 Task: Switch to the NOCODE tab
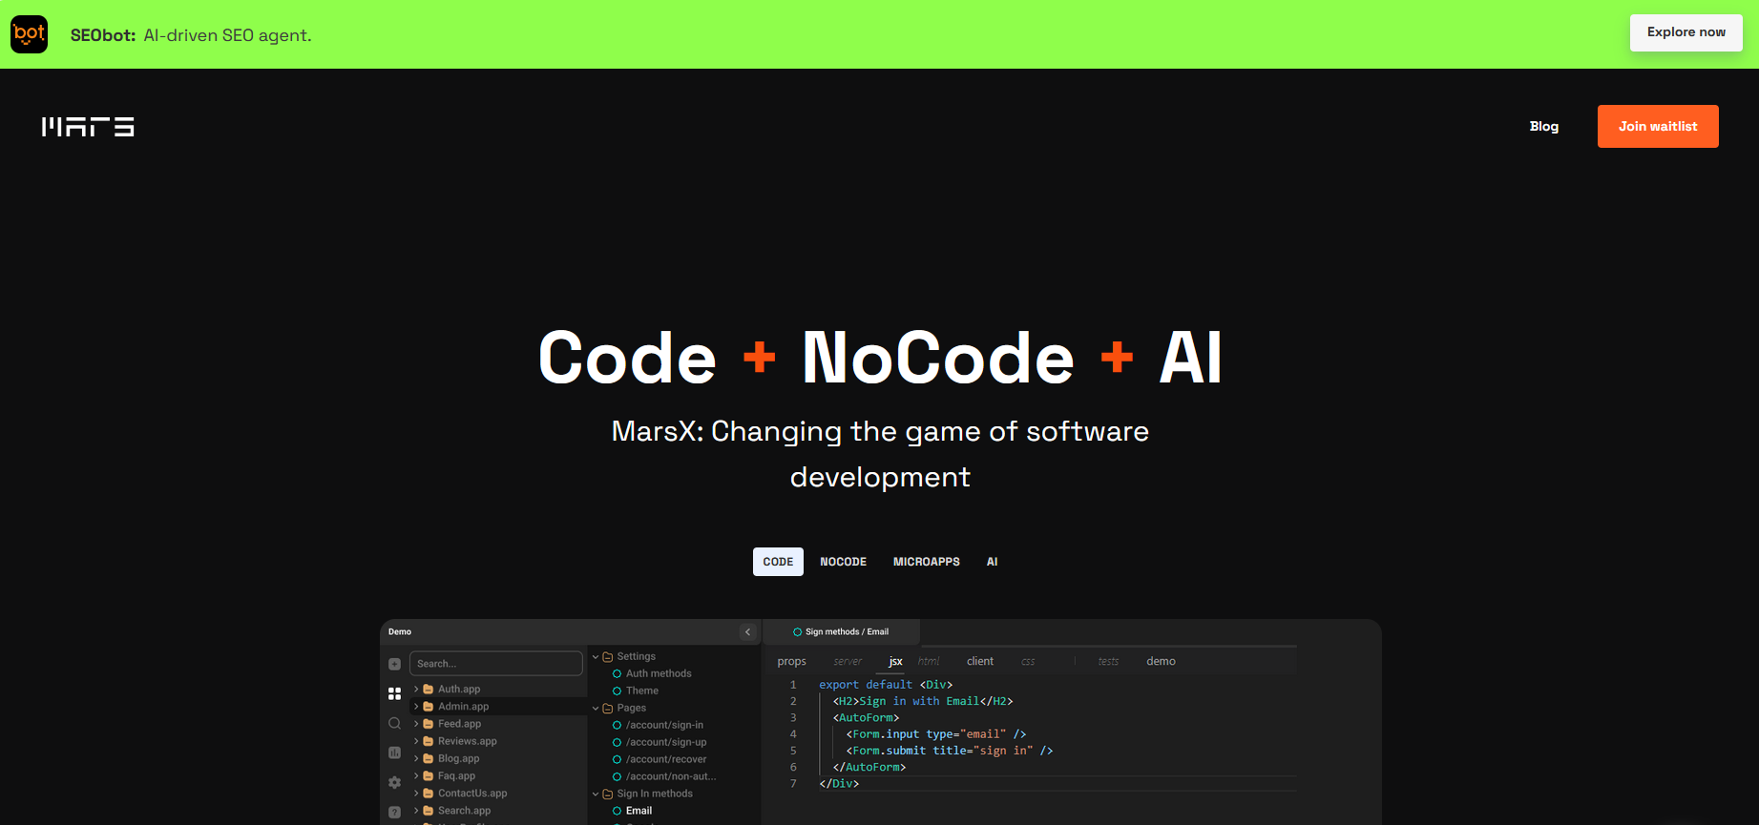[843, 562]
